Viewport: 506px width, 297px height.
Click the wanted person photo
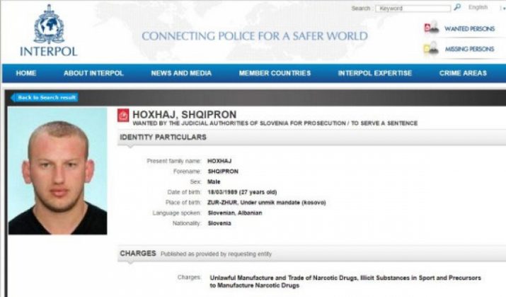tap(58, 171)
